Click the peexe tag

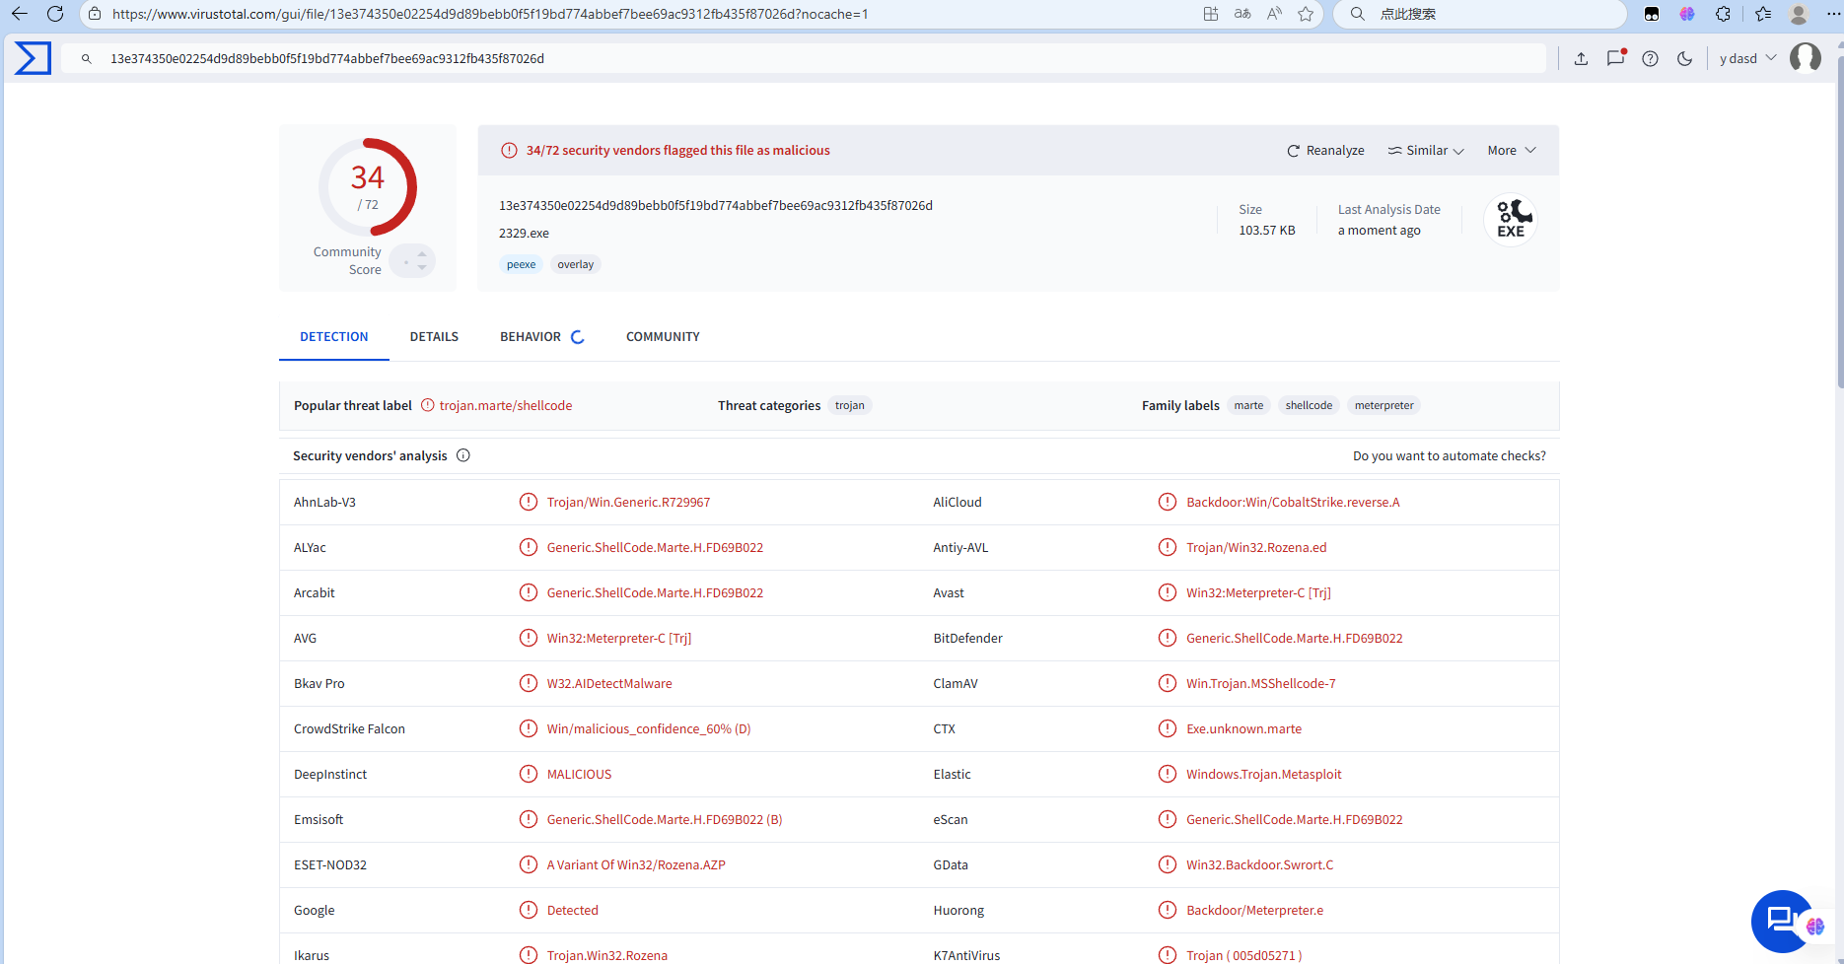coord(522,264)
